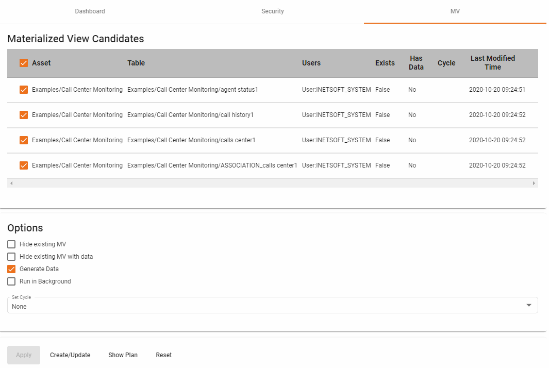Enable Hide existing MV with data
The image size is (549, 368).
11,256
